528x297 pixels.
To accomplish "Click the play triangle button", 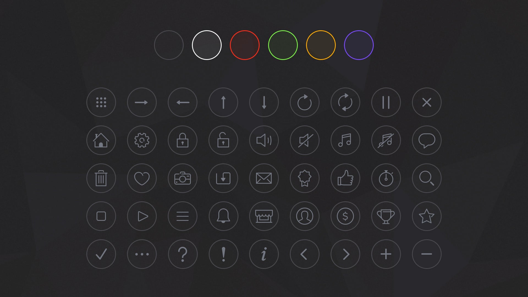I will coord(142,216).
